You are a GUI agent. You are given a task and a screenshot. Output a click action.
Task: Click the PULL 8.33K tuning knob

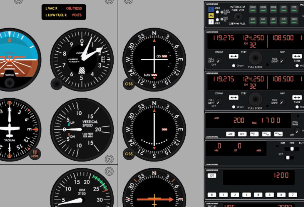[255, 59]
